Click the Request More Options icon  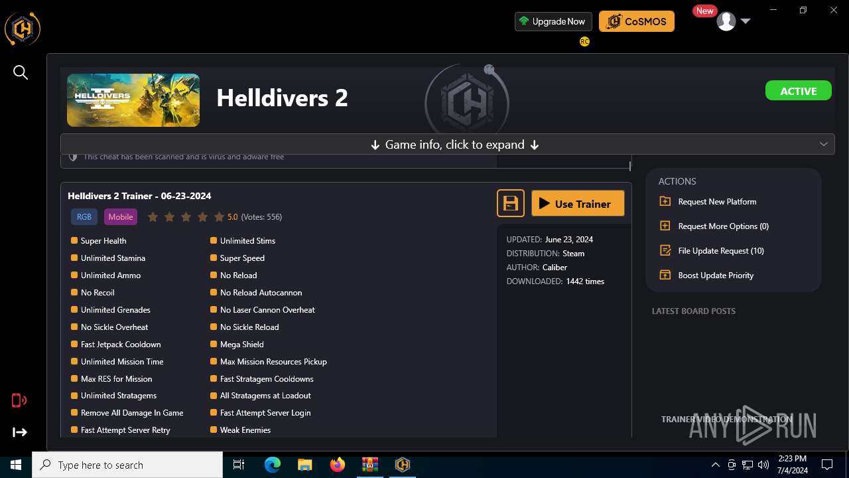pos(665,226)
